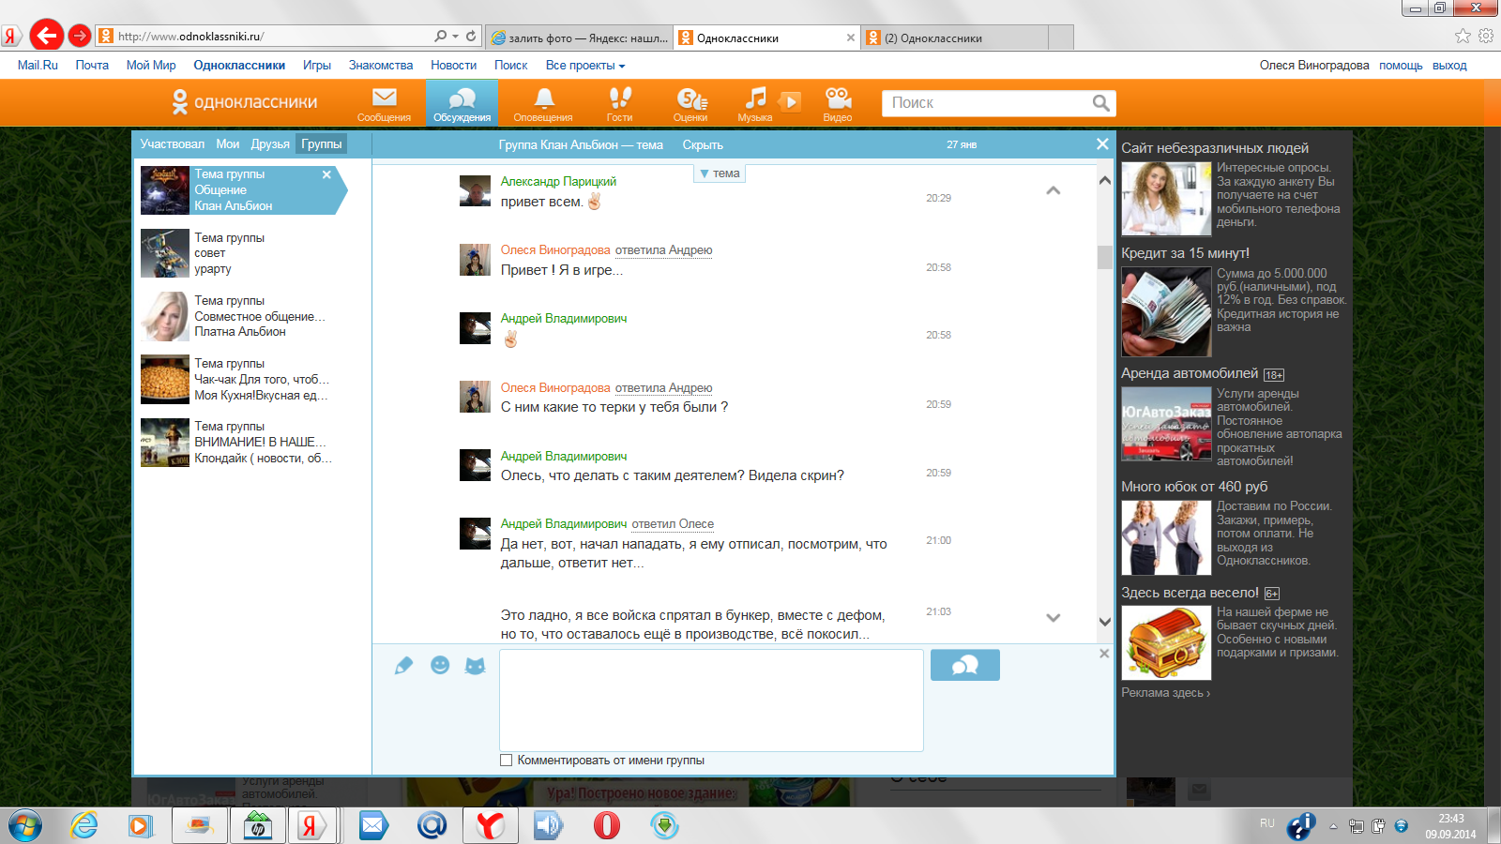Switch to залить фото Яндекс browser tab
Image resolution: width=1501 pixels, height=844 pixels.
tap(579, 38)
